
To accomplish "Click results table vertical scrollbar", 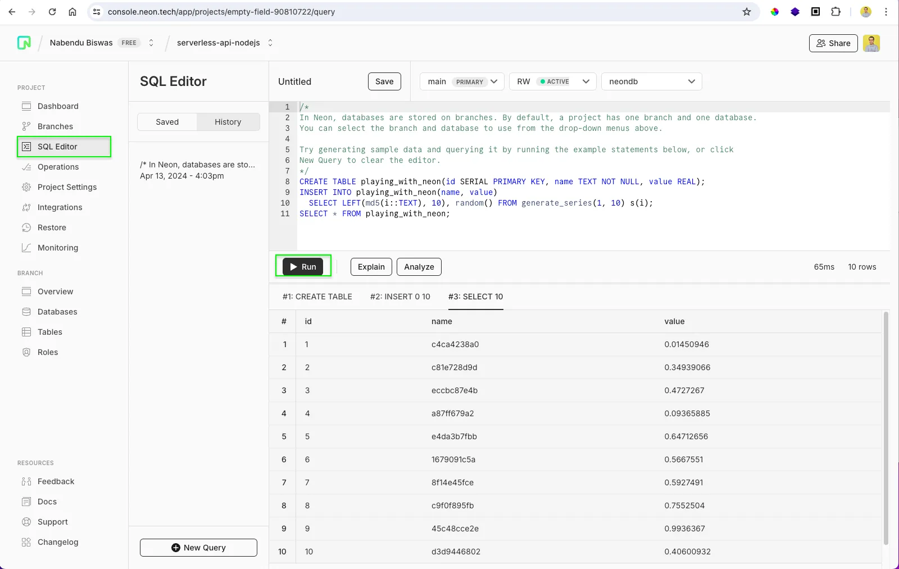I will (886, 427).
